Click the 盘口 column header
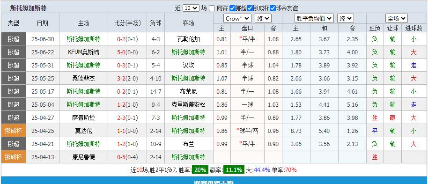The width and height of the screenshot is (428, 184). (247, 28)
